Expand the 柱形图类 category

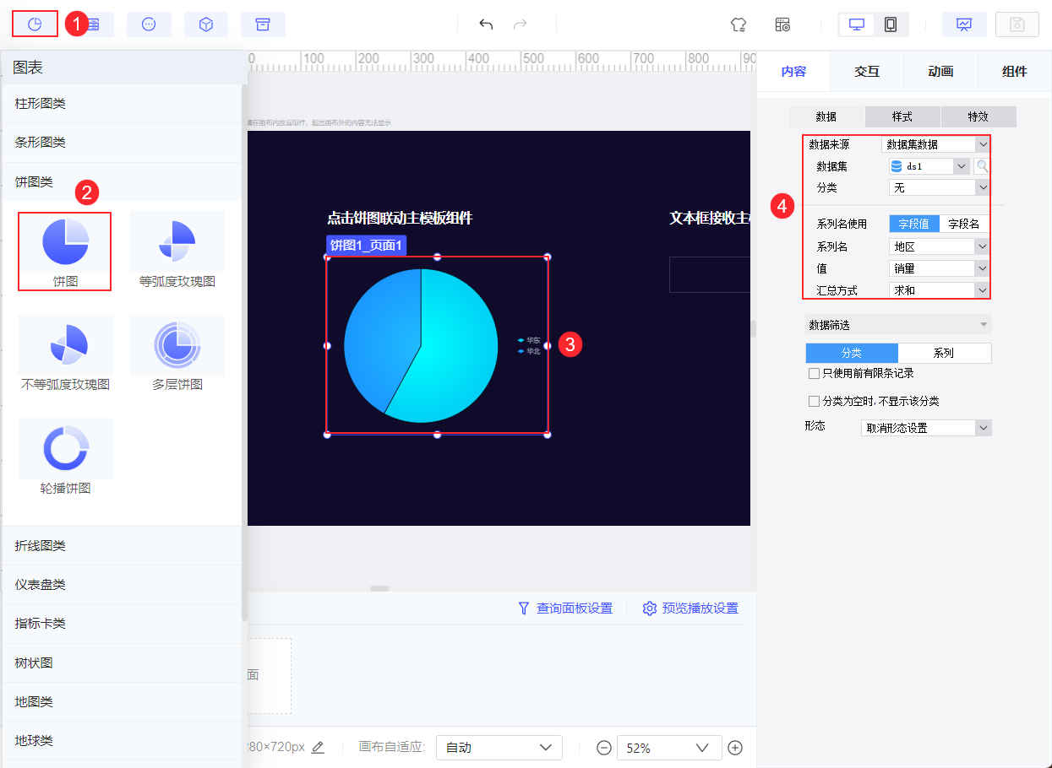[x=123, y=104]
